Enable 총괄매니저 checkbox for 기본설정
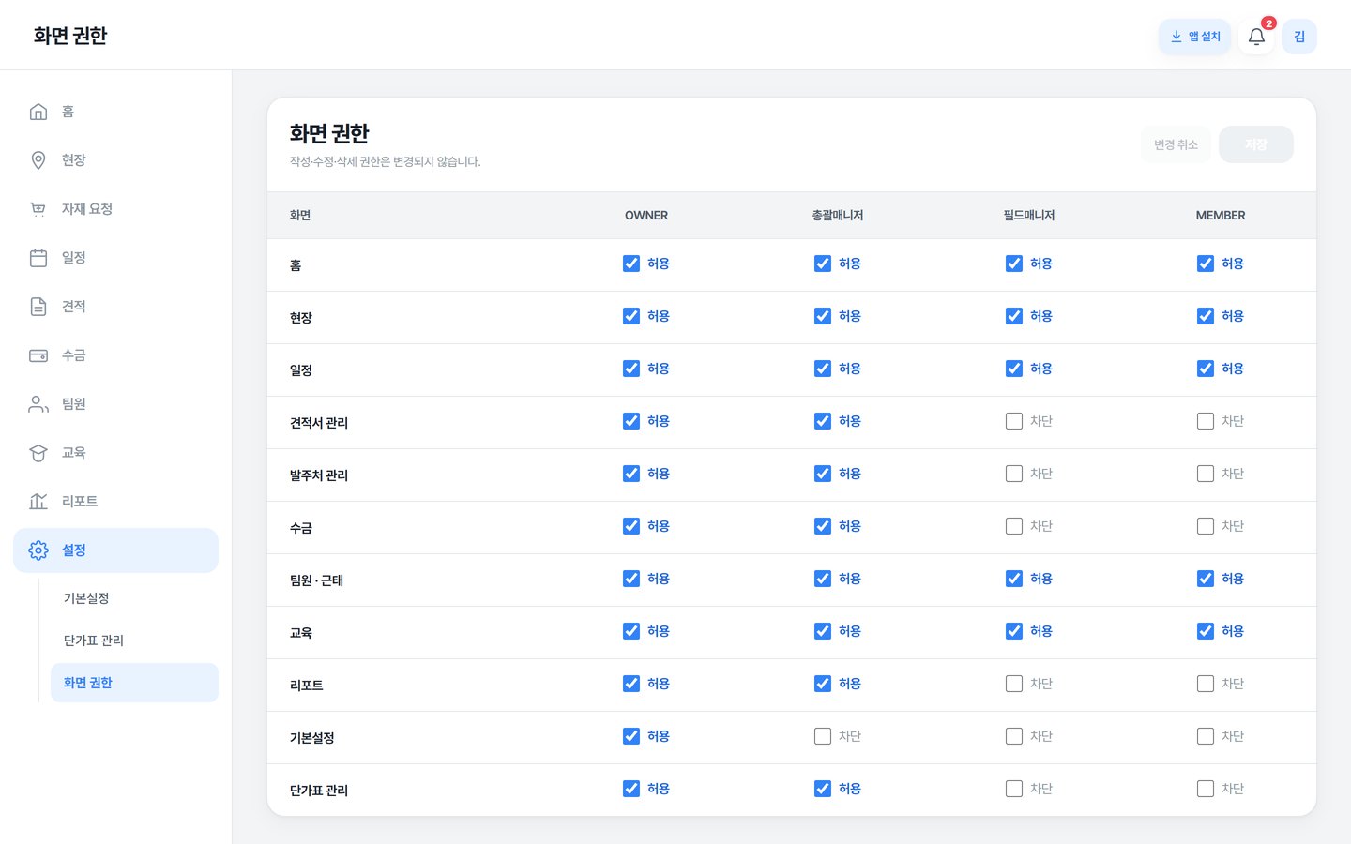Screen dimensions: 1351x844 [823, 736]
